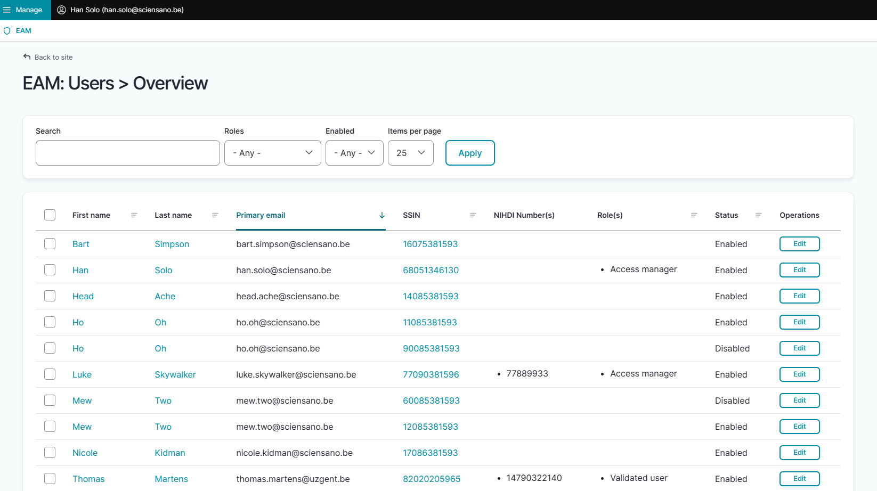Check the box for Bart Simpson row

coord(50,244)
